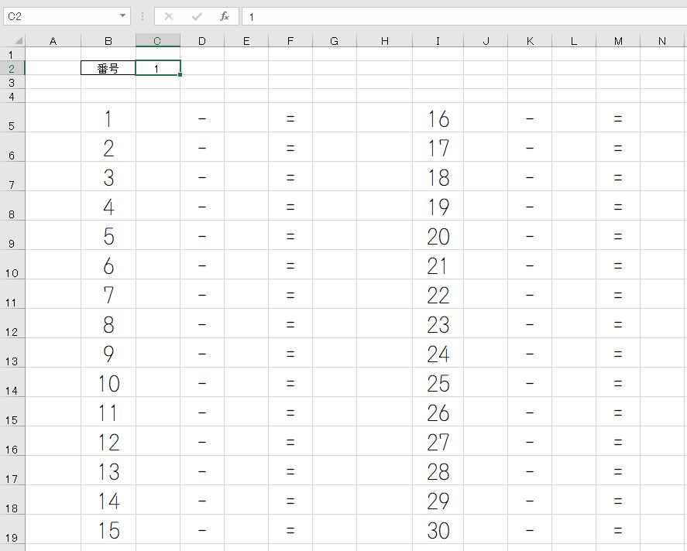687x551 pixels.
Task: Select column A header
Action: (53, 41)
